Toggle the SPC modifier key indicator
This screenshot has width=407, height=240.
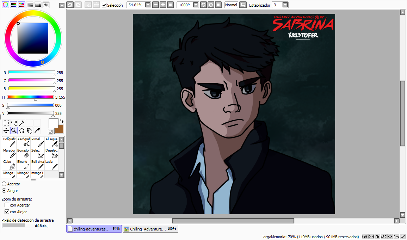click(x=384, y=236)
